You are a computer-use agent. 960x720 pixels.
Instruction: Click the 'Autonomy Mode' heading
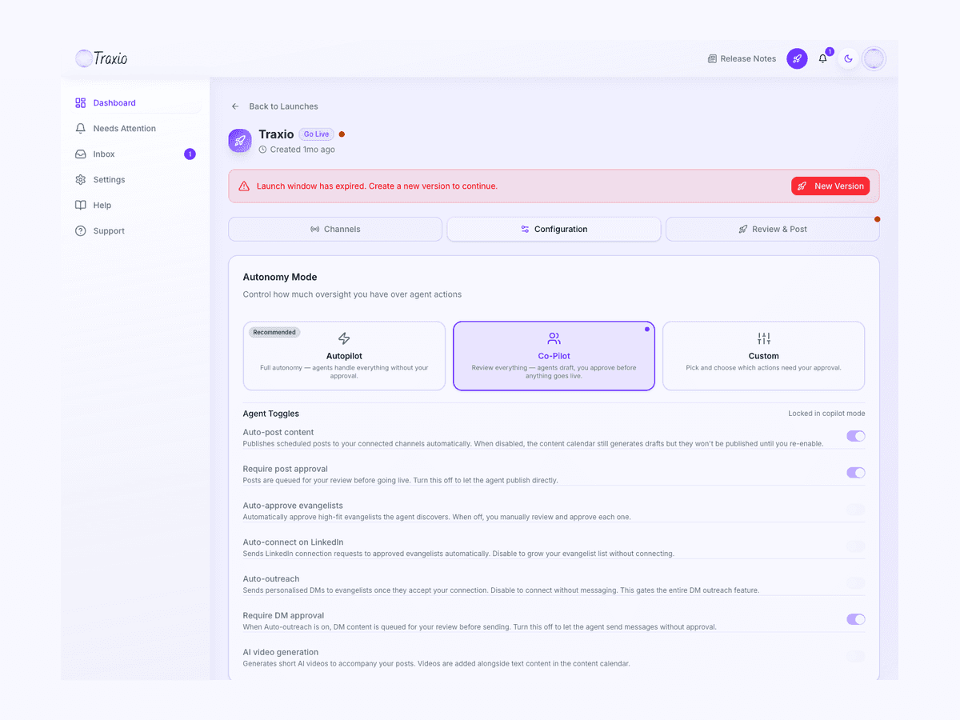pyautogui.click(x=280, y=277)
